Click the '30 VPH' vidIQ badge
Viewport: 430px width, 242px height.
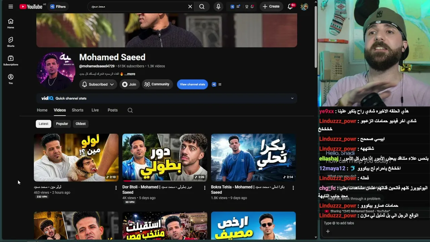coord(130,202)
